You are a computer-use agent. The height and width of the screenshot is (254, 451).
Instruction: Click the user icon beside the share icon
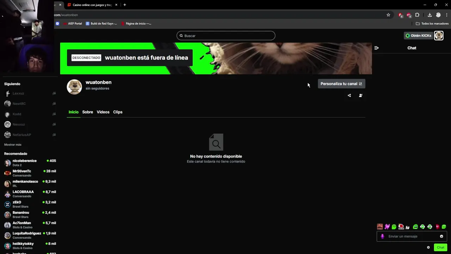tap(360, 95)
